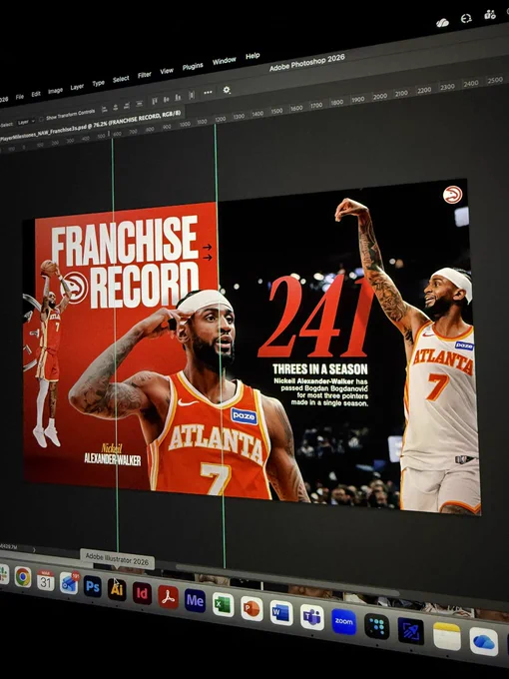Launch Adobe InDesign from the dock

142,593
